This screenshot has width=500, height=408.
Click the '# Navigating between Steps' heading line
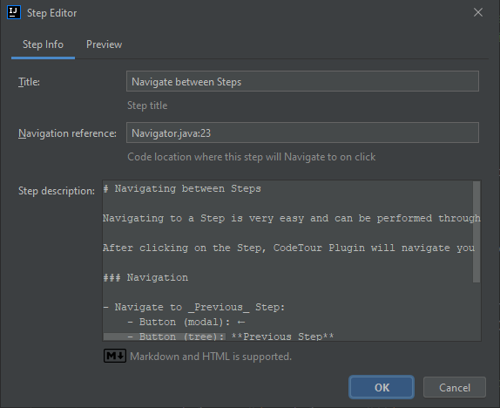coord(182,188)
